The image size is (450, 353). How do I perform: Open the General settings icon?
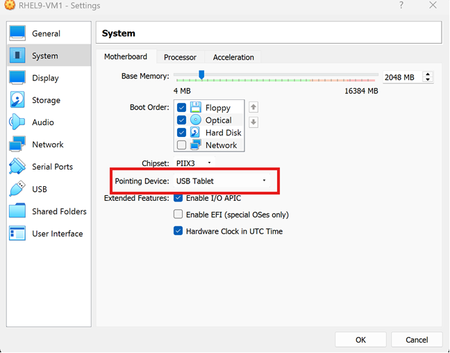[17, 33]
